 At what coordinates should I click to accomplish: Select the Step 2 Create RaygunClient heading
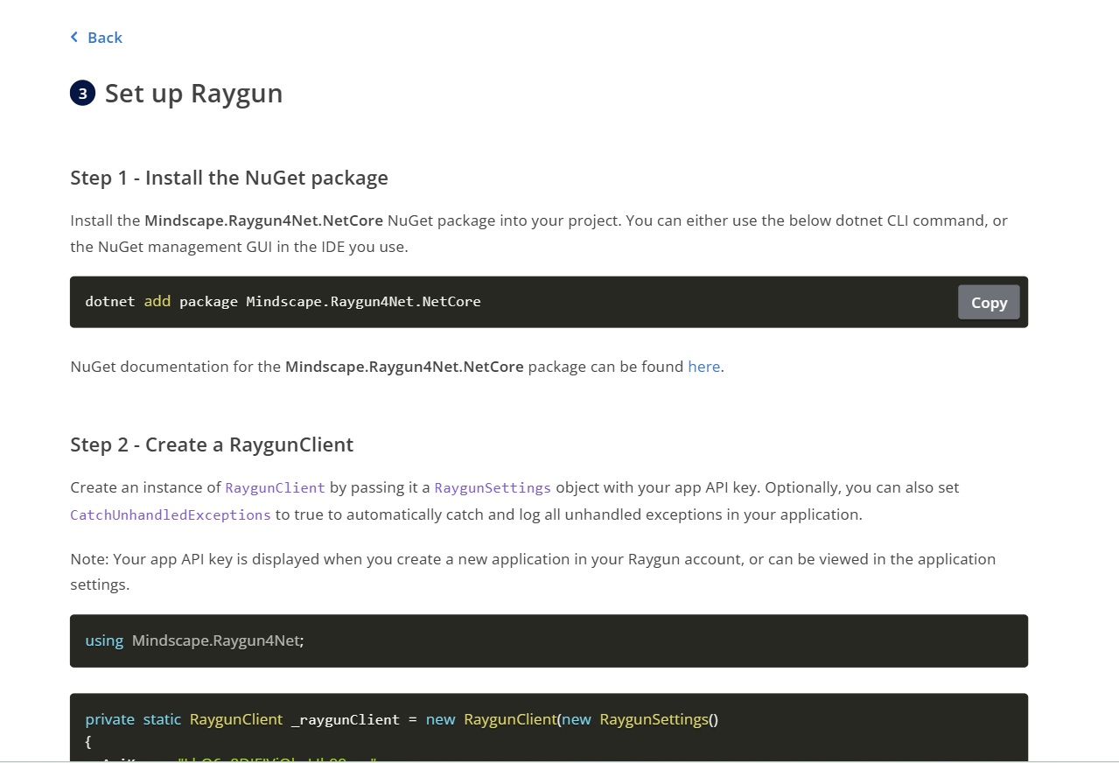212,444
